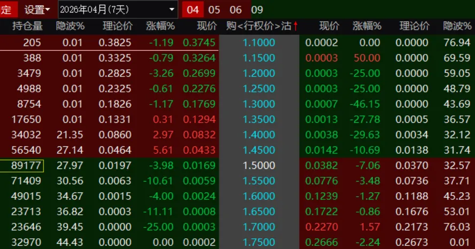This screenshot has height=249, width=475.
Task: Click call price 0.1294
Action: pyautogui.click(x=199, y=119)
